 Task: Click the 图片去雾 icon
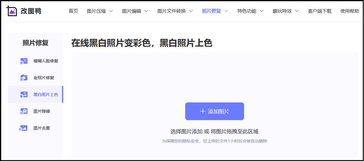(23, 128)
